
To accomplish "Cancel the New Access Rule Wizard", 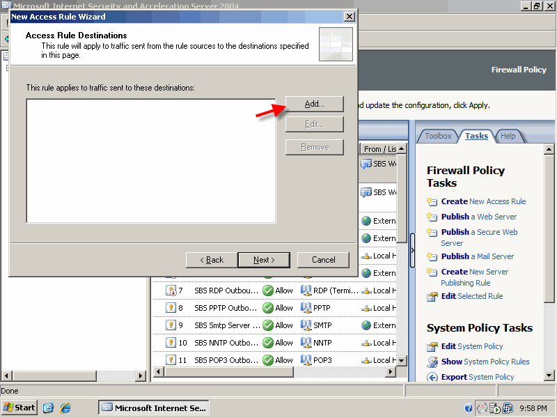I will tap(323, 260).
